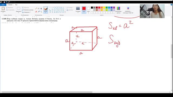Click the Cut (Вырезать) button
173x97 pixels.
10,8
